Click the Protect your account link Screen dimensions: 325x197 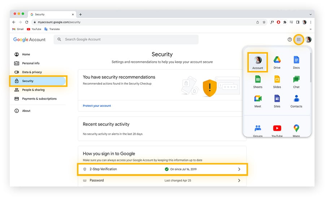[x=97, y=106]
